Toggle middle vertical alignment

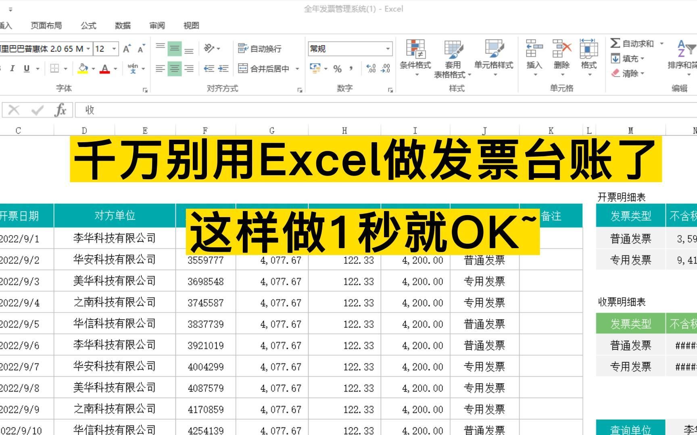click(174, 48)
